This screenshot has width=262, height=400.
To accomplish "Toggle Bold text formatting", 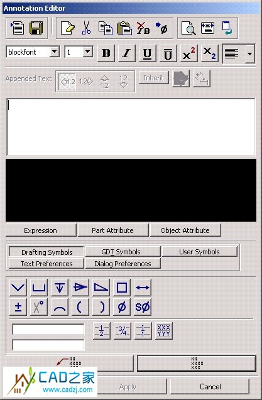I will pos(106,53).
